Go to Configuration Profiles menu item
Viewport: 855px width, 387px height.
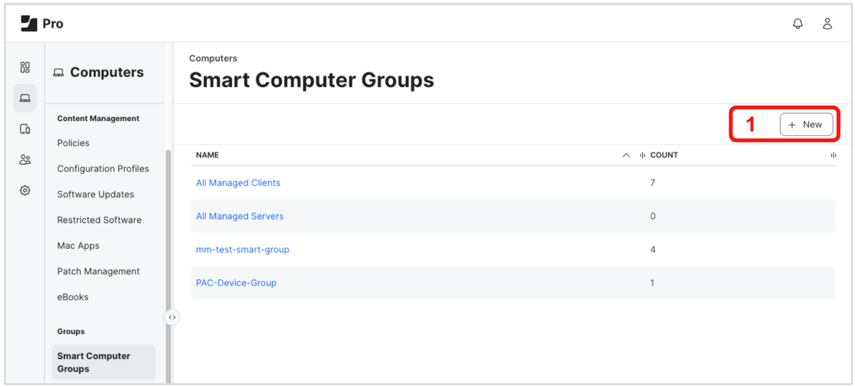[x=103, y=169]
